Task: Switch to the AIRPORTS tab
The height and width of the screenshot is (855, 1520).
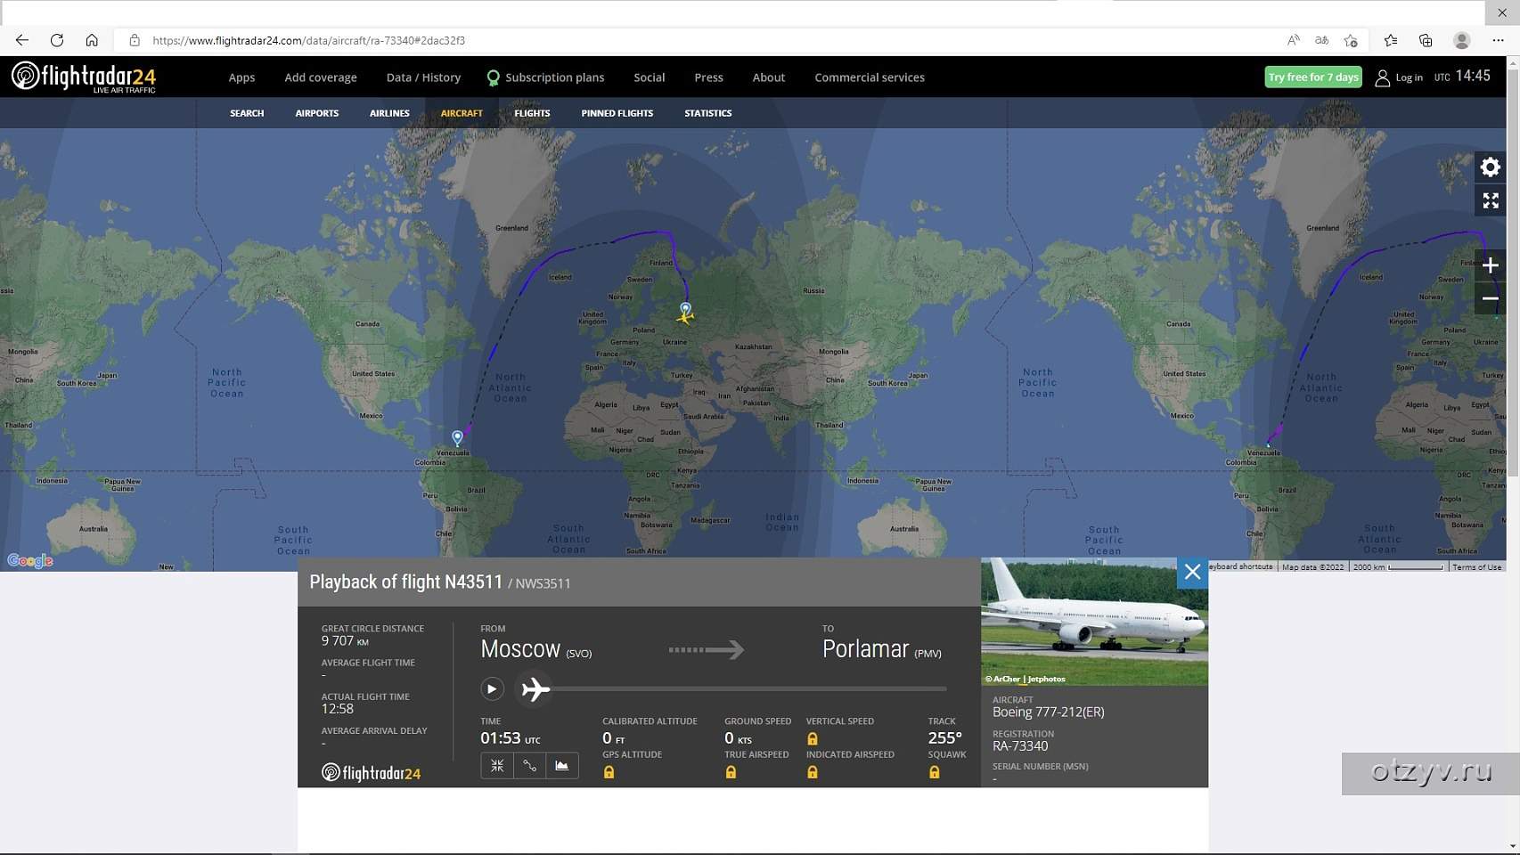Action: [317, 113]
